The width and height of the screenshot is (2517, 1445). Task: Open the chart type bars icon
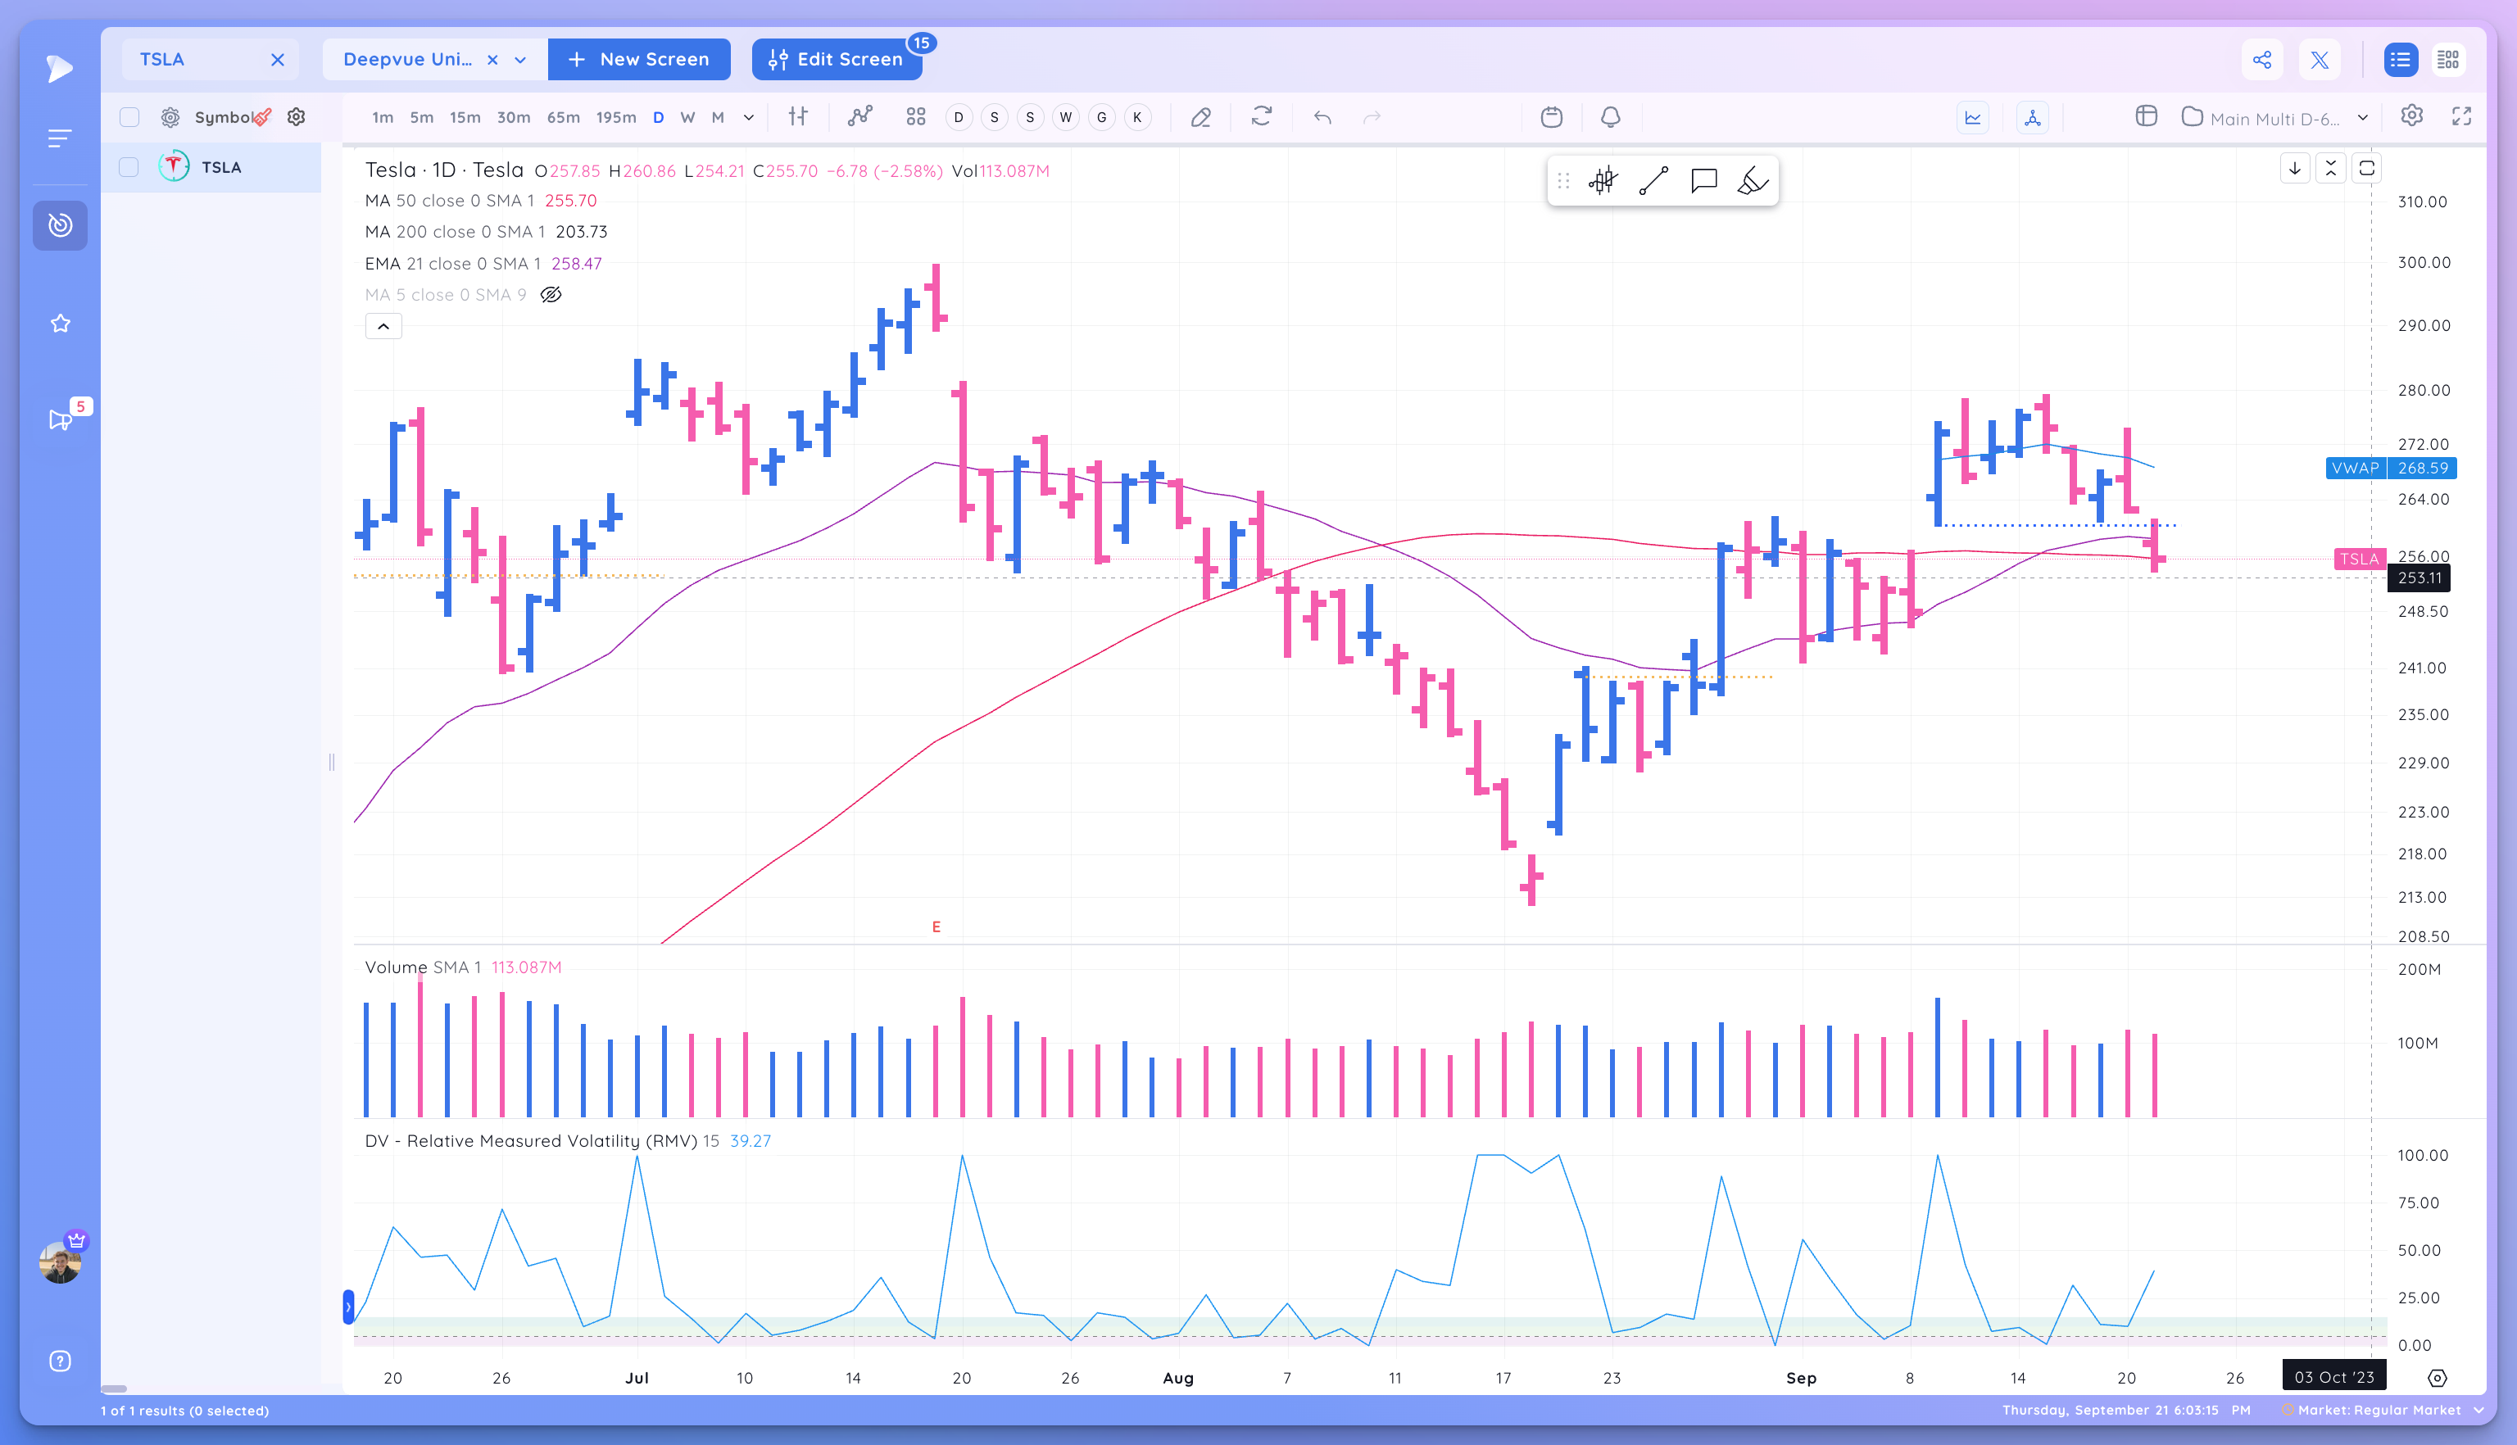coord(798,117)
